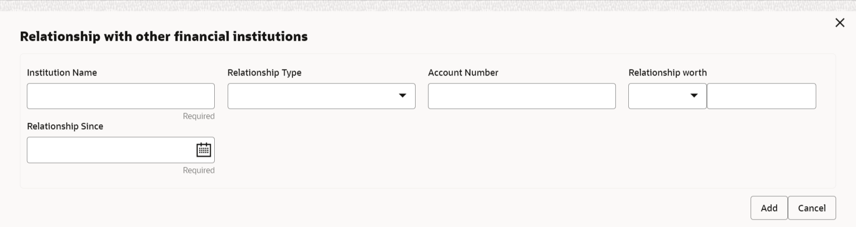Screen dimensions: 856x227
Task: Click the Relationship worth label
Action: [x=668, y=73]
